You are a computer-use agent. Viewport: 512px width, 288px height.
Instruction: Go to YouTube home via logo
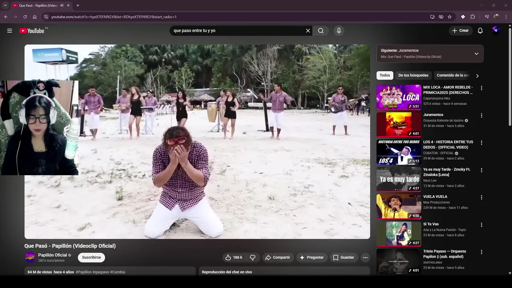pos(32,31)
